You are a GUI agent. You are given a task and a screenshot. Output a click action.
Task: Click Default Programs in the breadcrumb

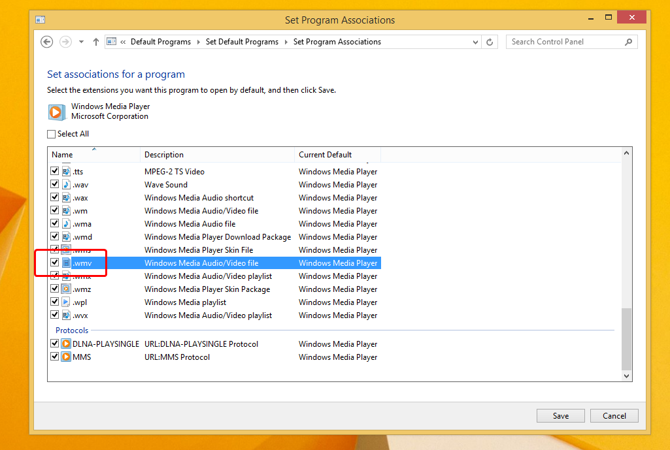point(161,42)
